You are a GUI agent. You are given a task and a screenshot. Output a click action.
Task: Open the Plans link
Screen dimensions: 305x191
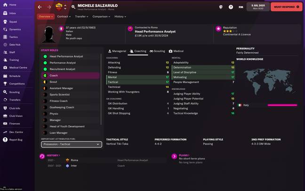(x=184, y=155)
